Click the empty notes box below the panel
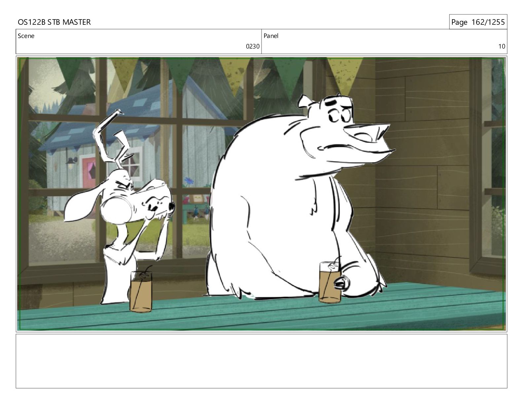Screen dimensions: 523x404 [261, 361]
